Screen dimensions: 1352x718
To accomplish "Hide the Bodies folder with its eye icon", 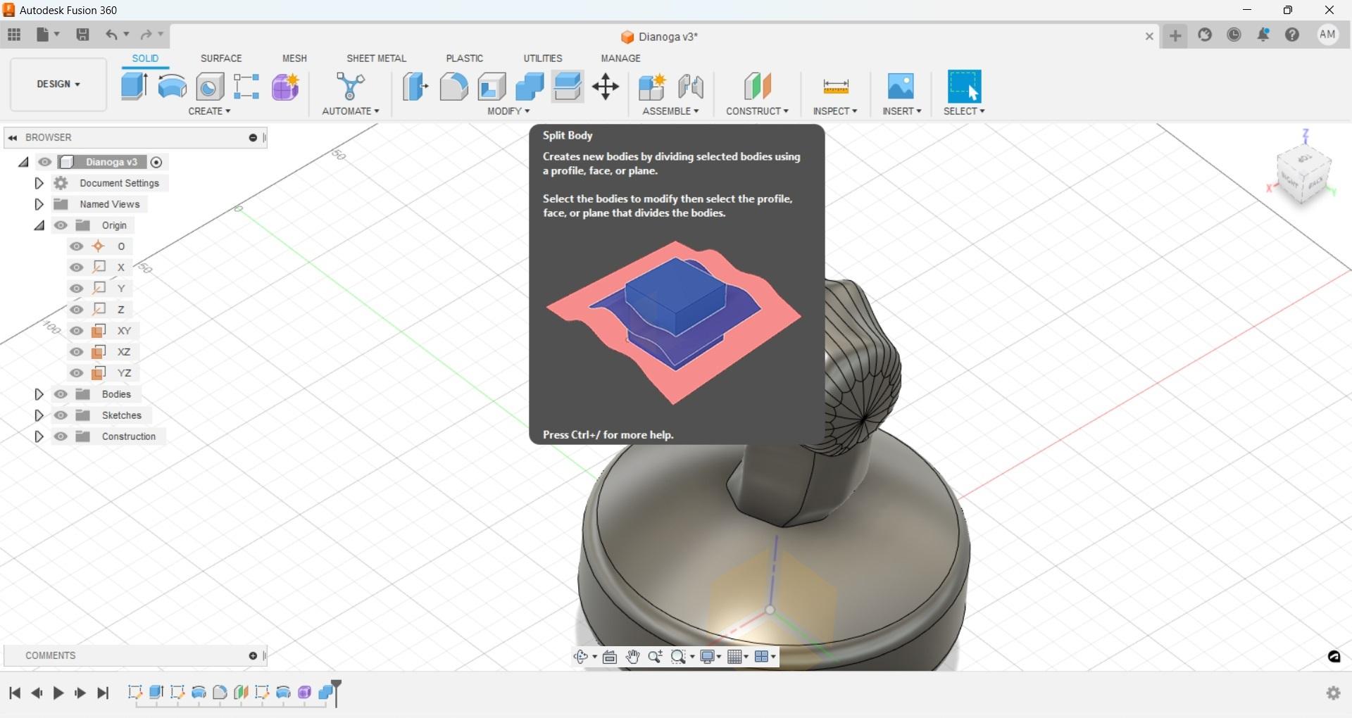I will pos(61,394).
